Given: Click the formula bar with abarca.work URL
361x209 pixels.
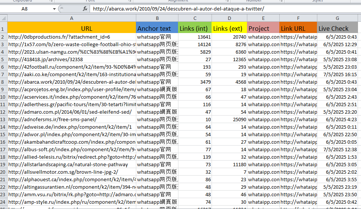Looking at the screenshot, I should [x=225, y=9].
